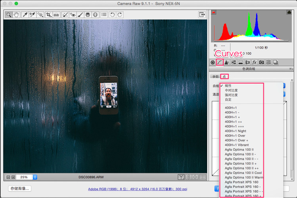The height and width of the screenshot is (198, 297).
Task: Open the Tone Curve panel icon
Action: coord(220,62)
